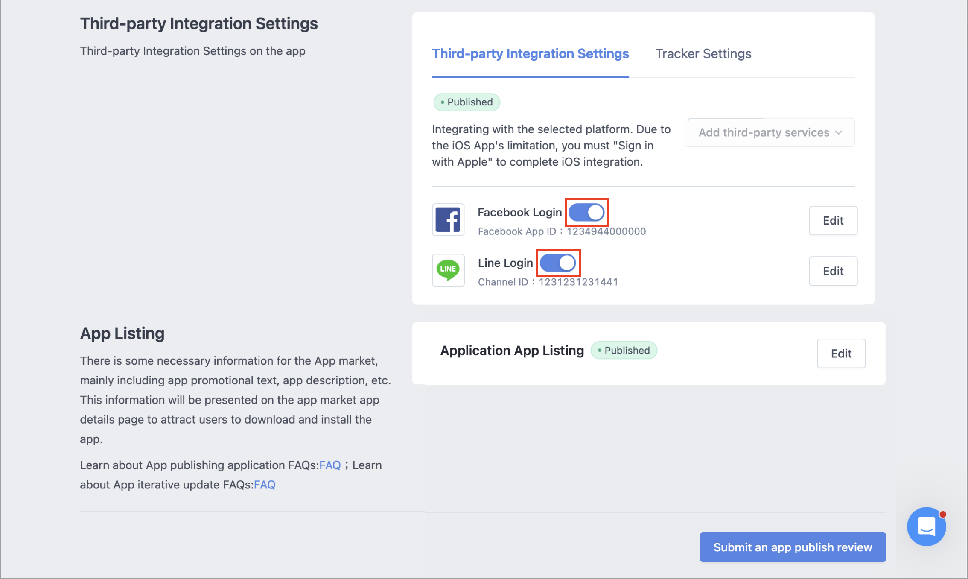
Task: Open the App iterative update FAQ link
Action: (265, 485)
